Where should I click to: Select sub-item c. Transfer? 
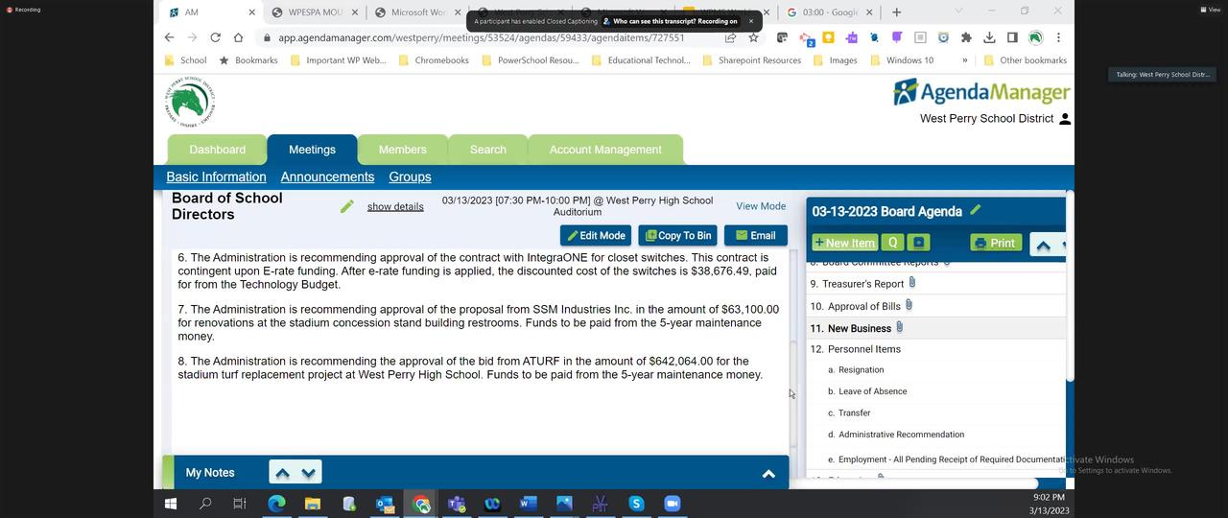click(x=849, y=413)
